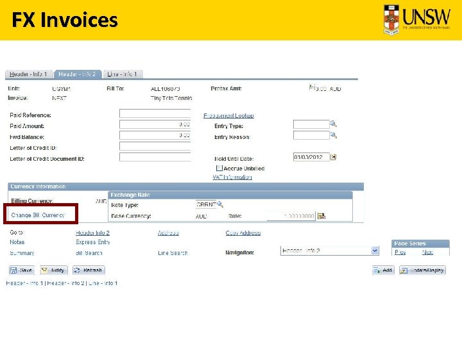Click the Change Bill Currency link
The width and height of the screenshot is (462, 346).
coord(38,215)
